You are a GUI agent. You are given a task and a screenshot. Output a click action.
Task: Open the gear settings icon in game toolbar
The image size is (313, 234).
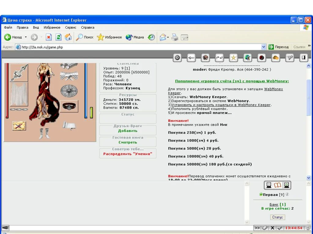(177, 58)
